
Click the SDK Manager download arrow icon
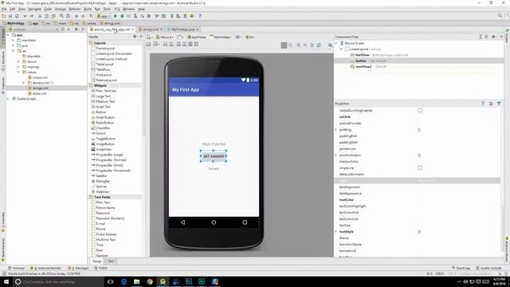(x=192, y=16)
